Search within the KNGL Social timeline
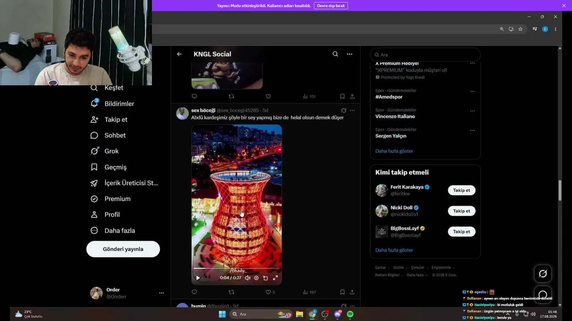This screenshot has width=572, height=321. 335,54
